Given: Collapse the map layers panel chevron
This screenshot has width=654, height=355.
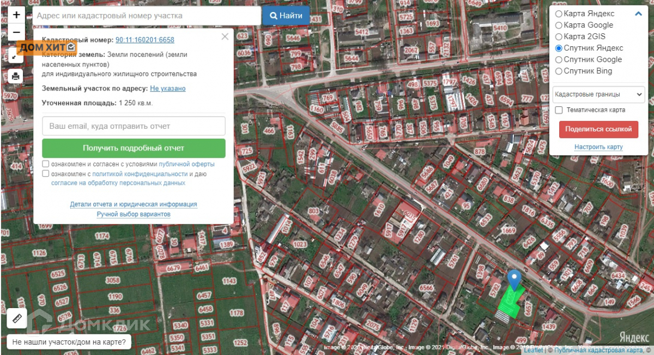Looking at the screenshot, I should 639,14.
